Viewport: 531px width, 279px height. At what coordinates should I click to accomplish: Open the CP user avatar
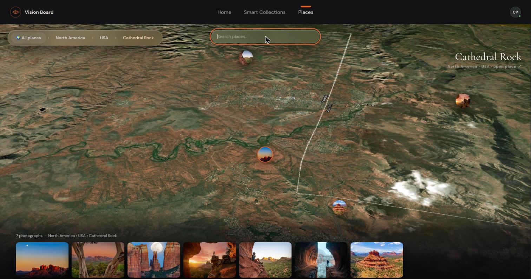pyautogui.click(x=515, y=12)
